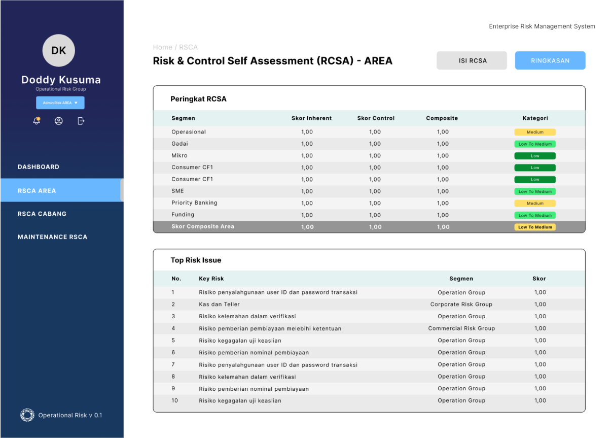612x438 pixels.
Task: Open MAINTENANCE RSCA from sidebar
Action: coord(52,237)
